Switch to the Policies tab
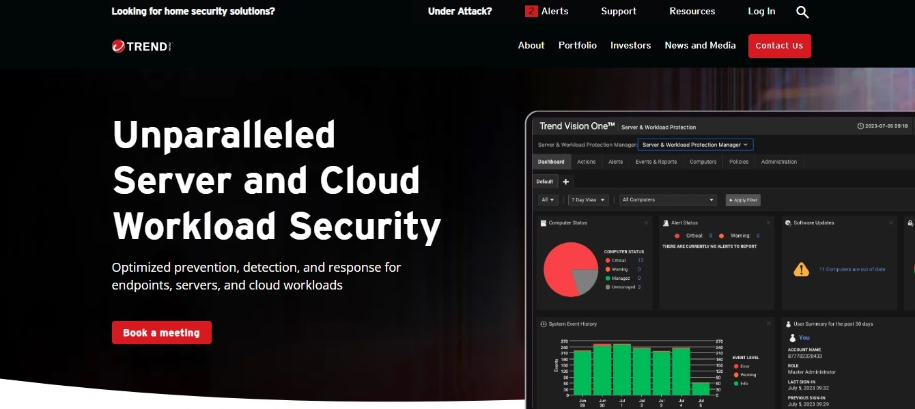Viewport: 915px width, 409px height. click(x=739, y=162)
